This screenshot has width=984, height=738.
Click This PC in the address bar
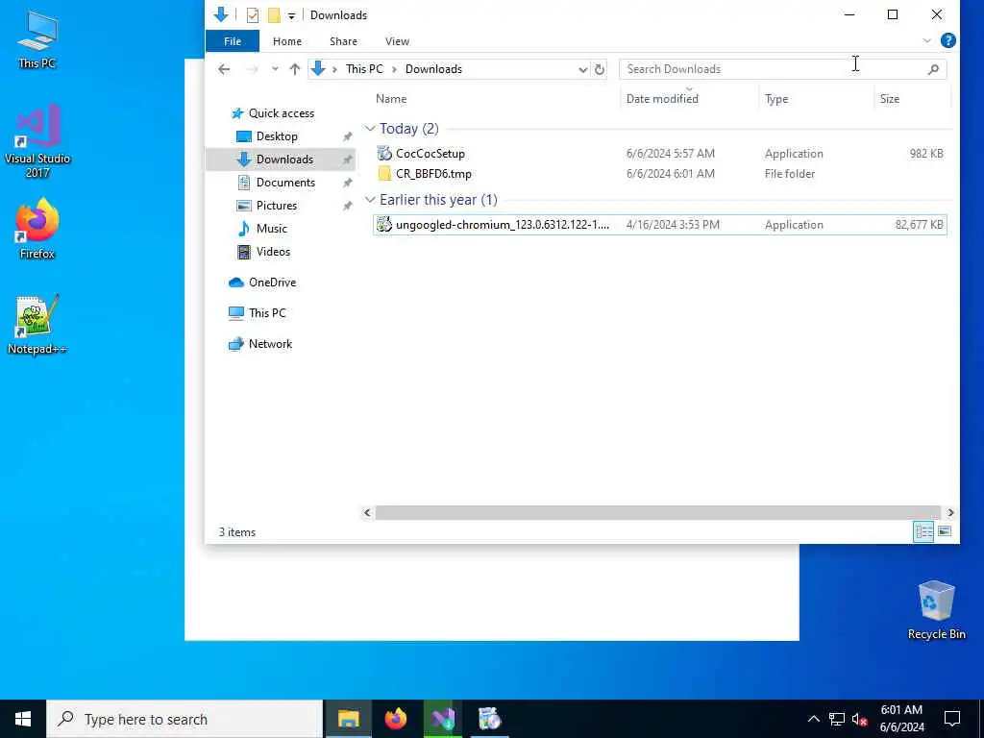(364, 69)
